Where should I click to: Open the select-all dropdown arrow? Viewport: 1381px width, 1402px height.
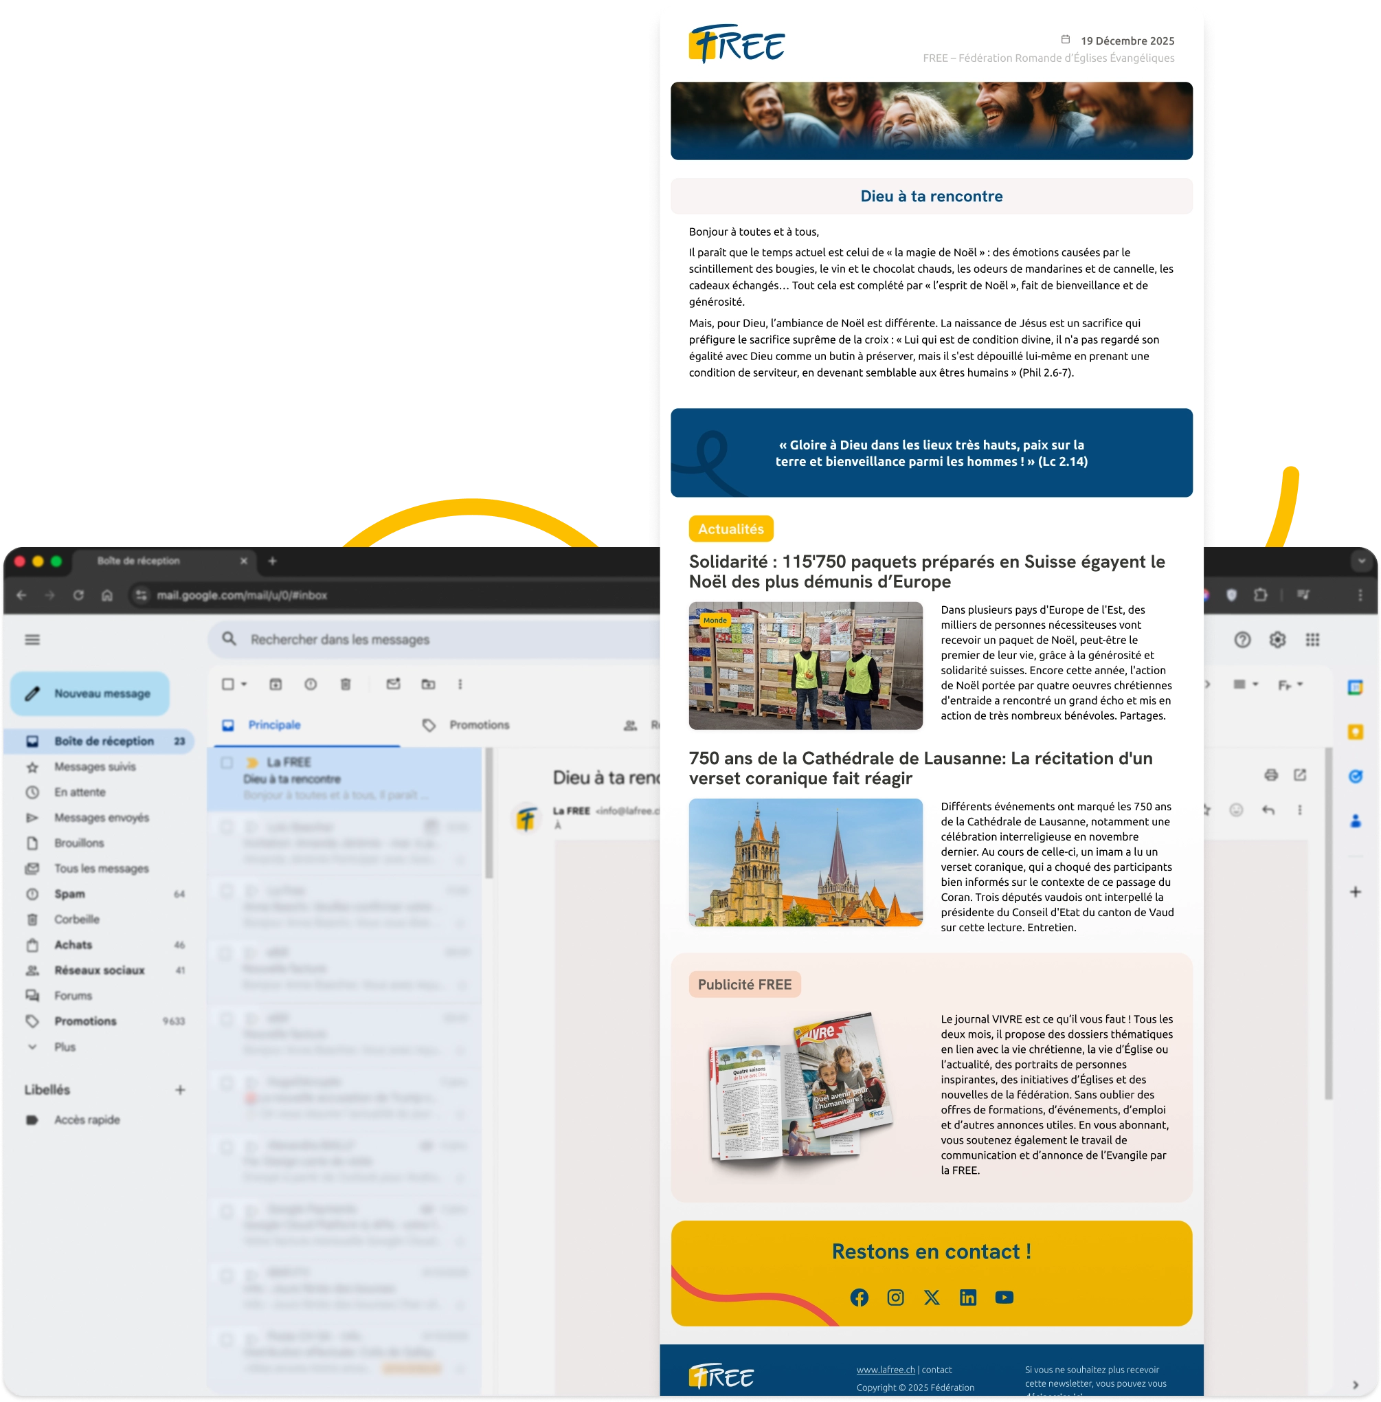coord(245,685)
